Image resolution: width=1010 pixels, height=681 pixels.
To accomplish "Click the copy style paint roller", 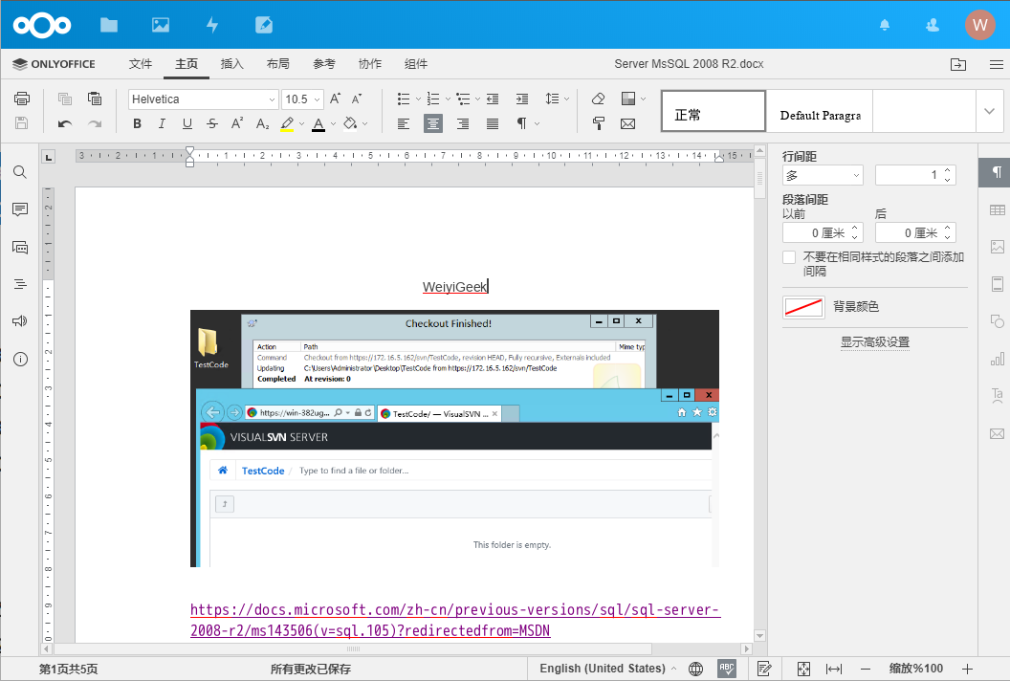I will (x=599, y=123).
